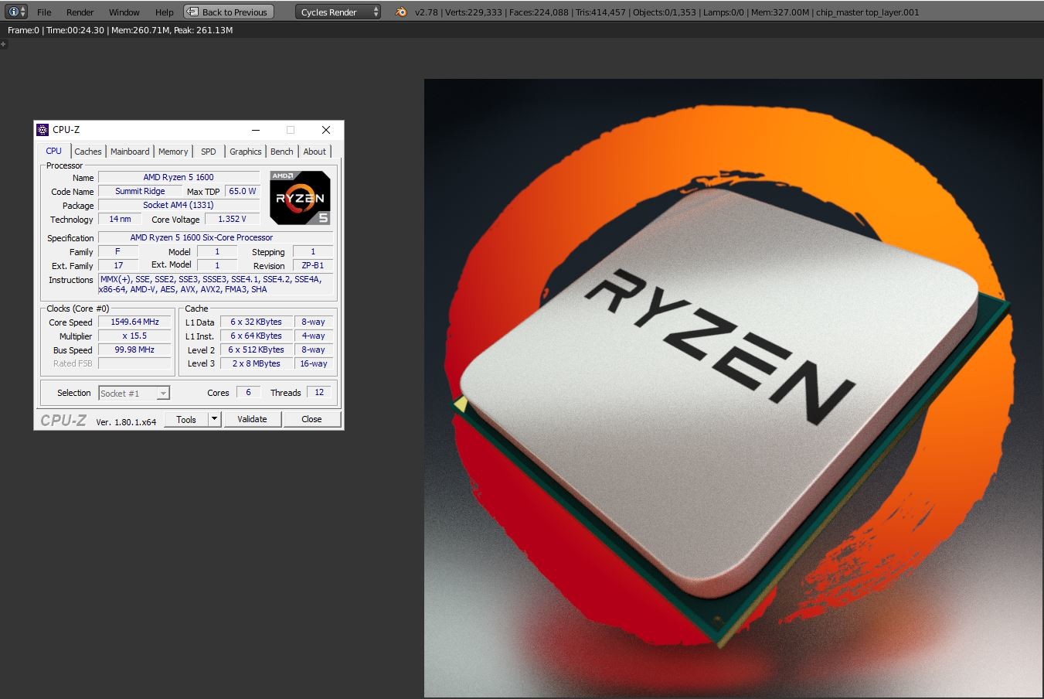The height and width of the screenshot is (699, 1044).
Task: Click the 99.98 MHz bus speed value
Action: (134, 349)
